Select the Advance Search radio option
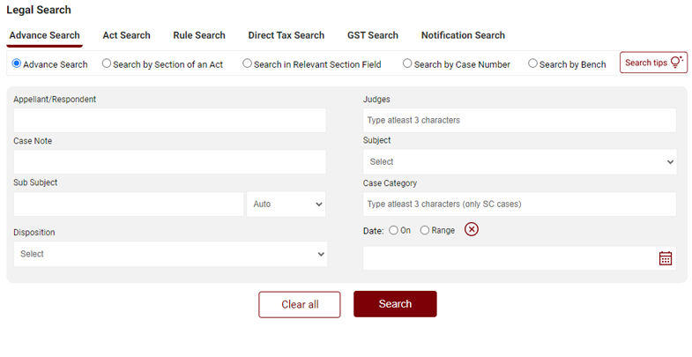Screen dimensions: 692x357 click(x=17, y=64)
